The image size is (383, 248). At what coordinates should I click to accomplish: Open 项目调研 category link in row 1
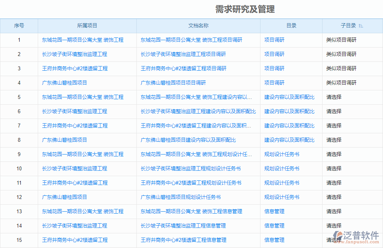pyautogui.click(x=274, y=40)
